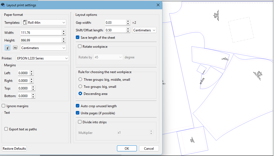274x156 pixels.
Task: Decrease paper Height with down arrow
Action: click(x=64, y=41)
